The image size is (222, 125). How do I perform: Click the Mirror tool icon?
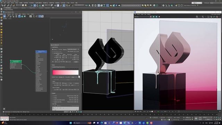[87, 6]
